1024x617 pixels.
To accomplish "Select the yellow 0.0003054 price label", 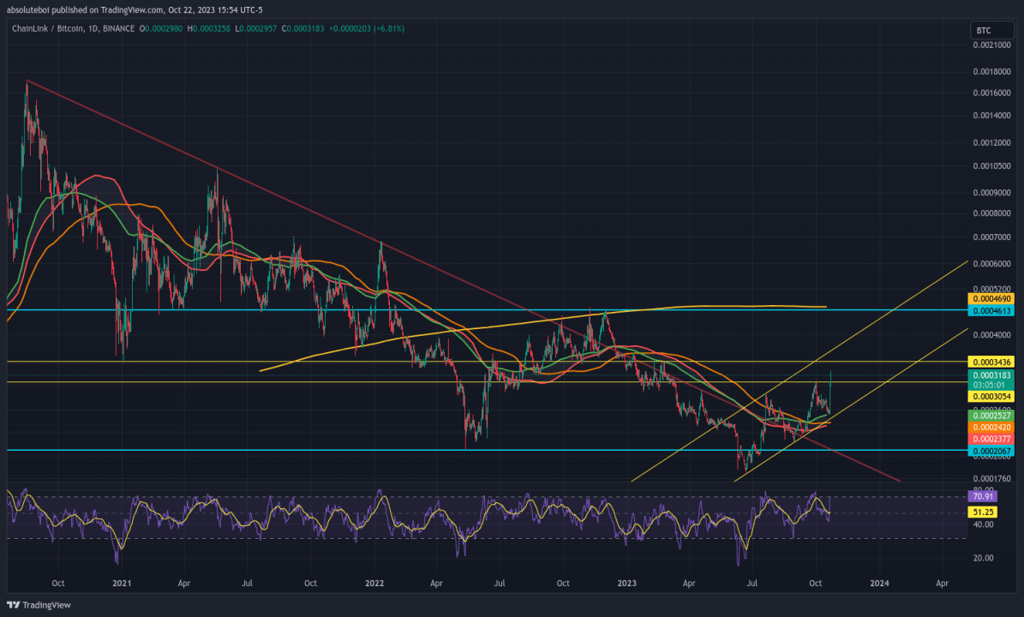I will (991, 396).
